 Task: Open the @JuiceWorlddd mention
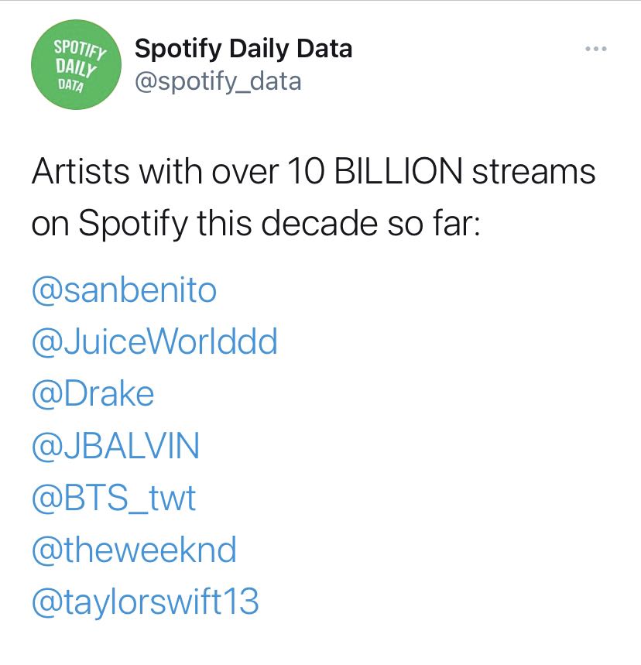click(155, 342)
